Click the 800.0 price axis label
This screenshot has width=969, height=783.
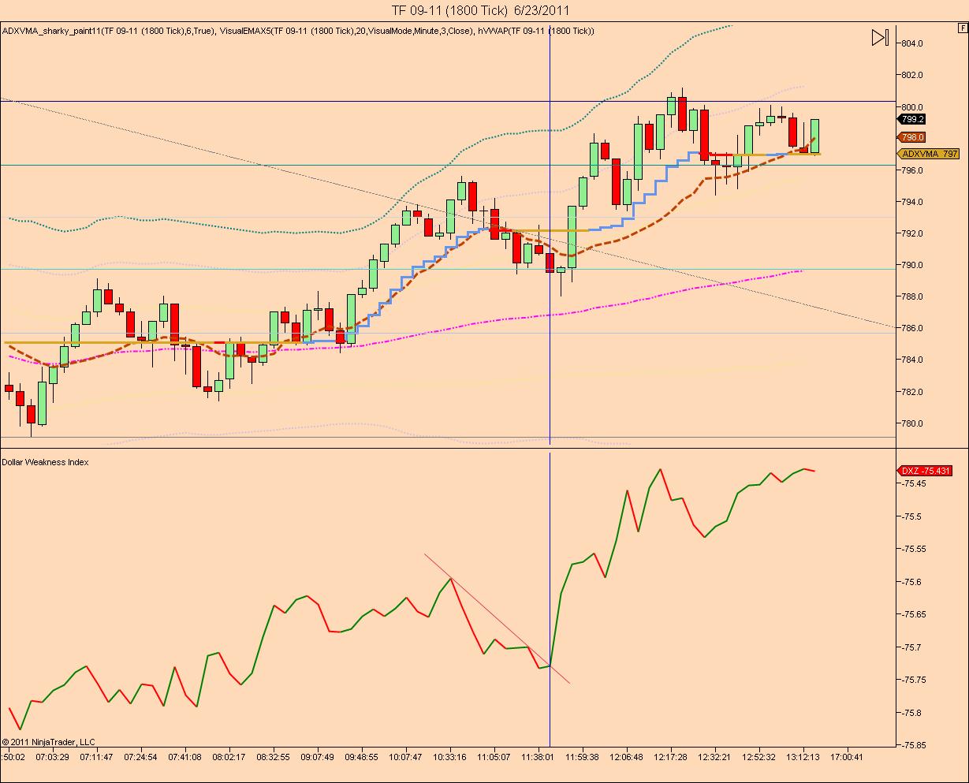click(x=912, y=106)
